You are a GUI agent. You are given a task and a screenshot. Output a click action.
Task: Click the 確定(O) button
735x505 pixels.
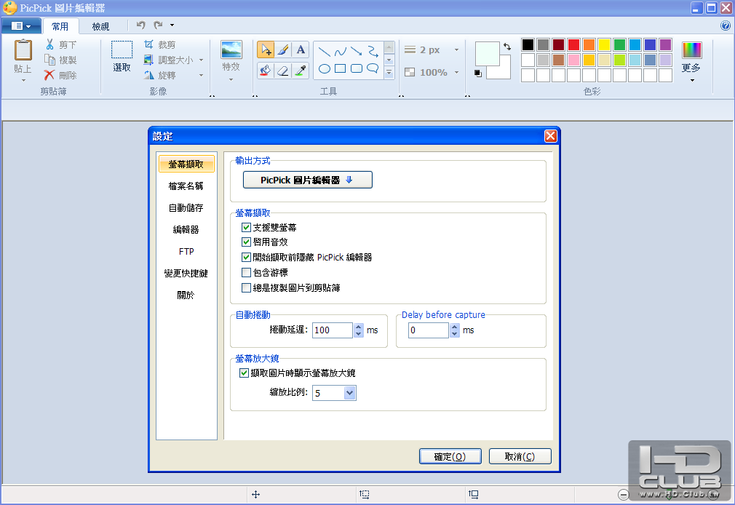(450, 456)
